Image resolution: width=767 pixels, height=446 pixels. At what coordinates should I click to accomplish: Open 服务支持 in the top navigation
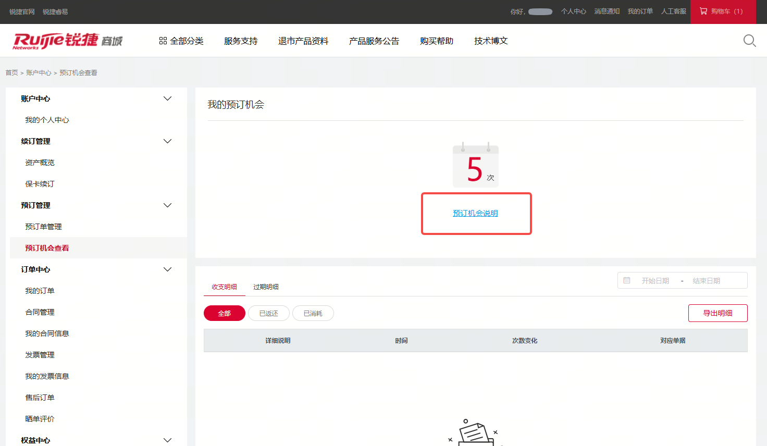pos(241,41)
